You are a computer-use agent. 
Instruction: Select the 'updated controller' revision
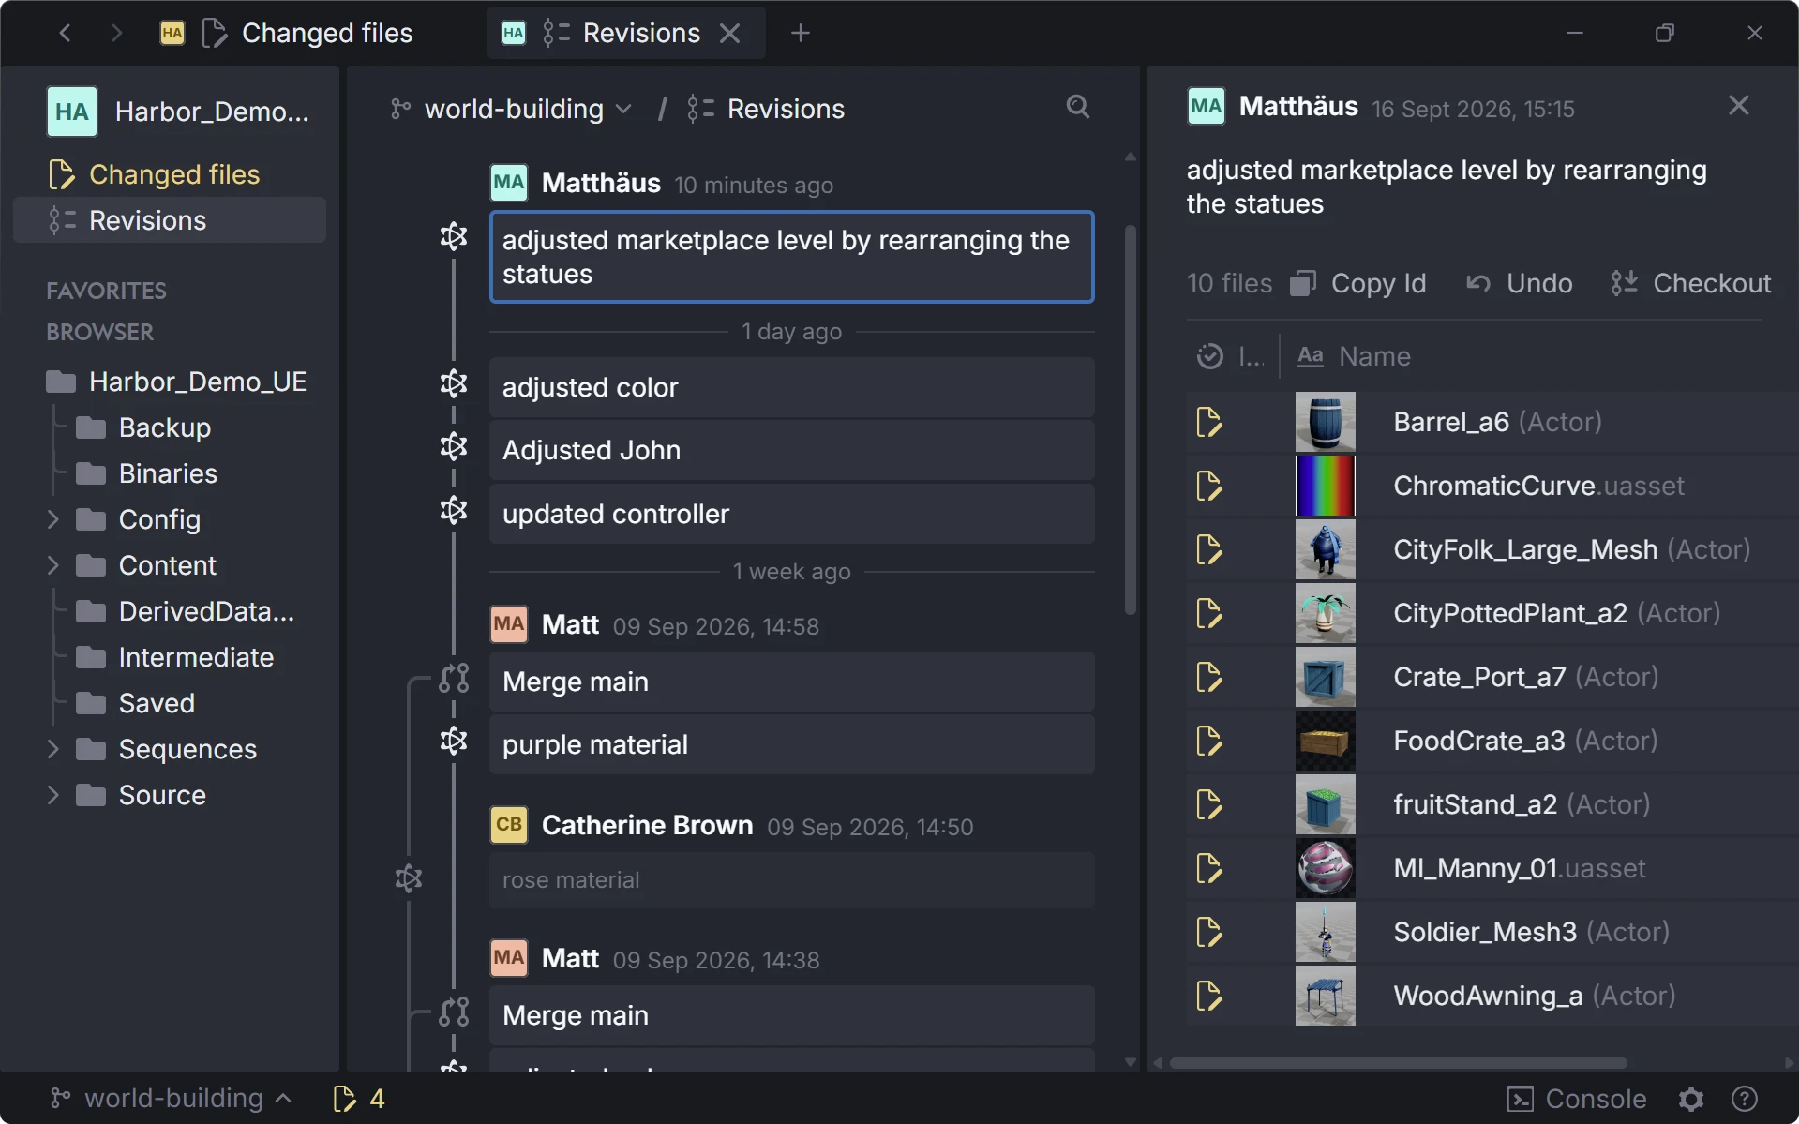(791, 514)
